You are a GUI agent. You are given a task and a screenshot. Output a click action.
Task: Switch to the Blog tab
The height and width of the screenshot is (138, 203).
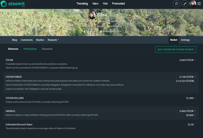15,40
